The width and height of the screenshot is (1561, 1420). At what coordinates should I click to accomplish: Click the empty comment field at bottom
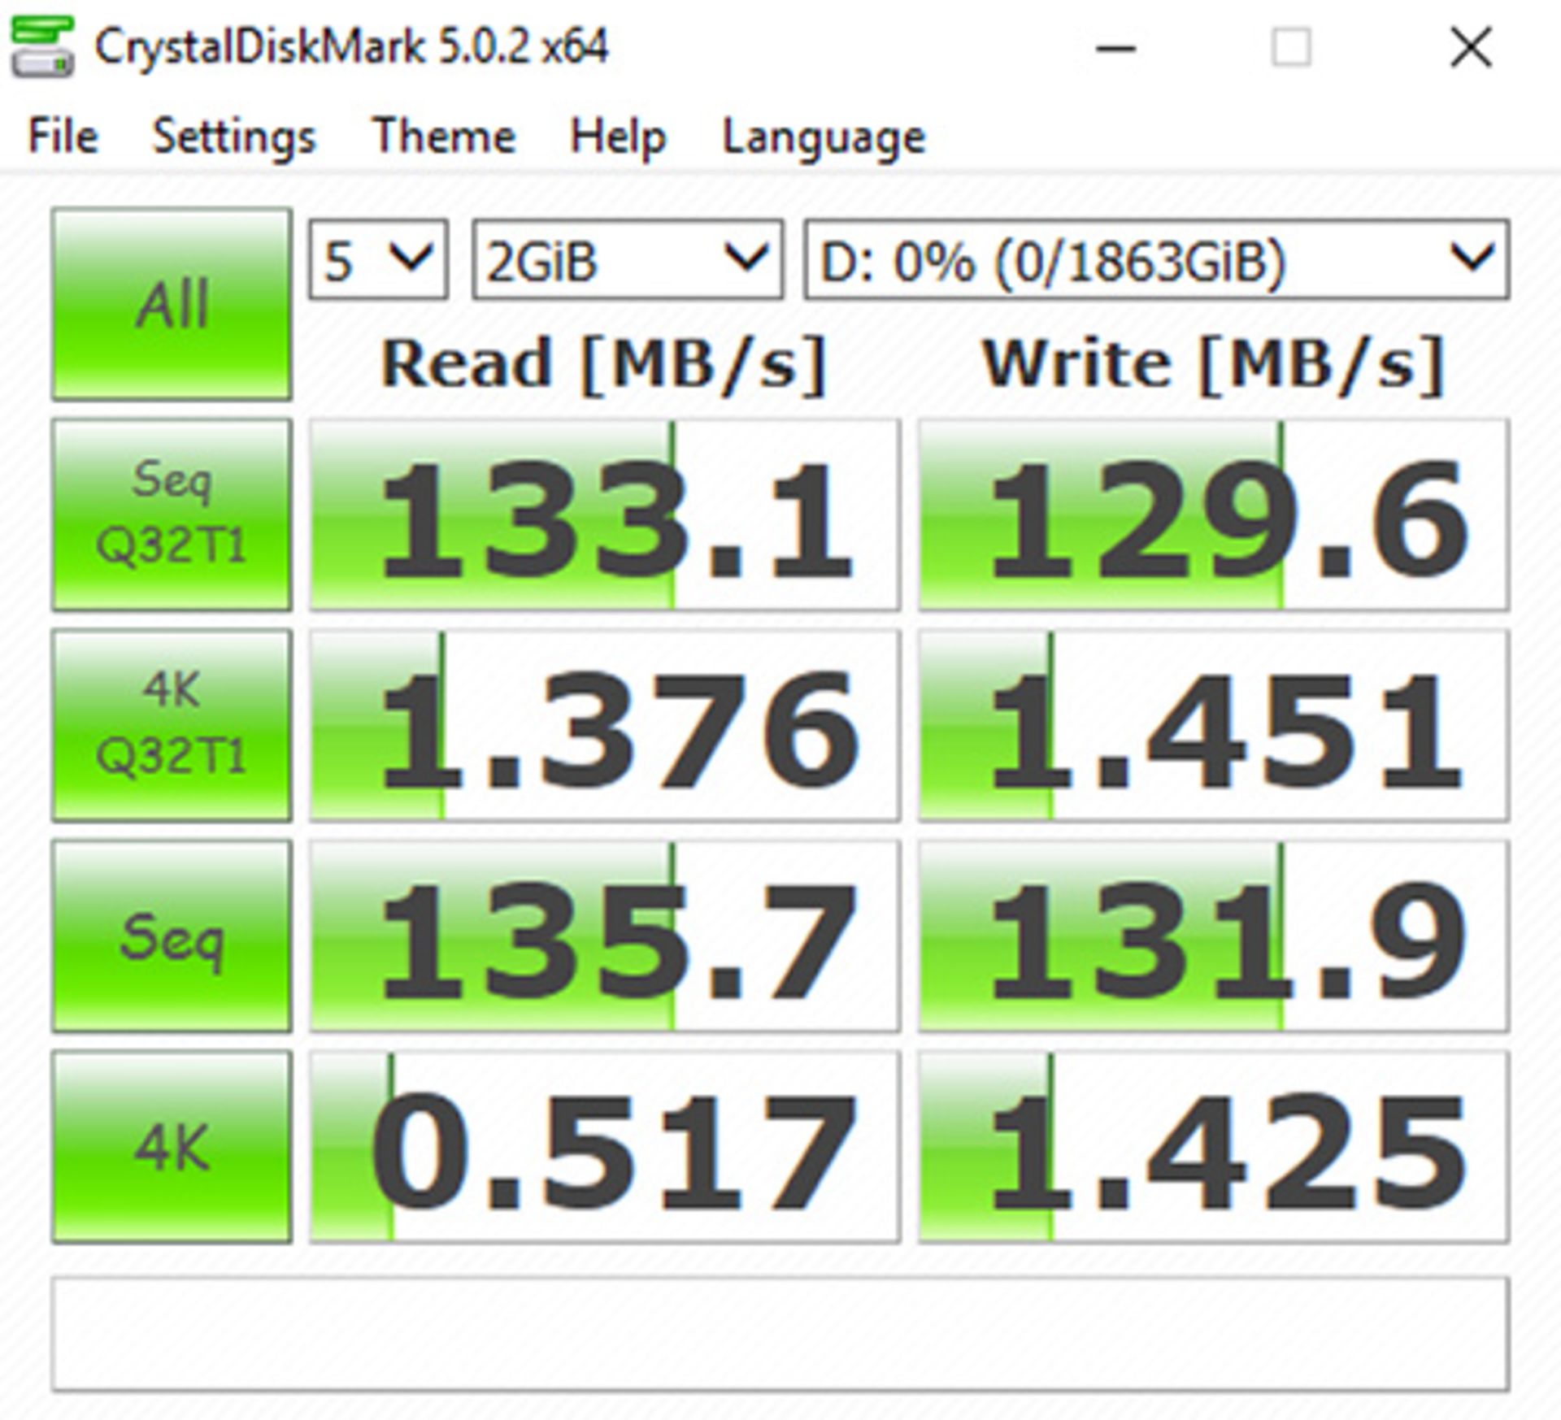tap(780, 1334)
